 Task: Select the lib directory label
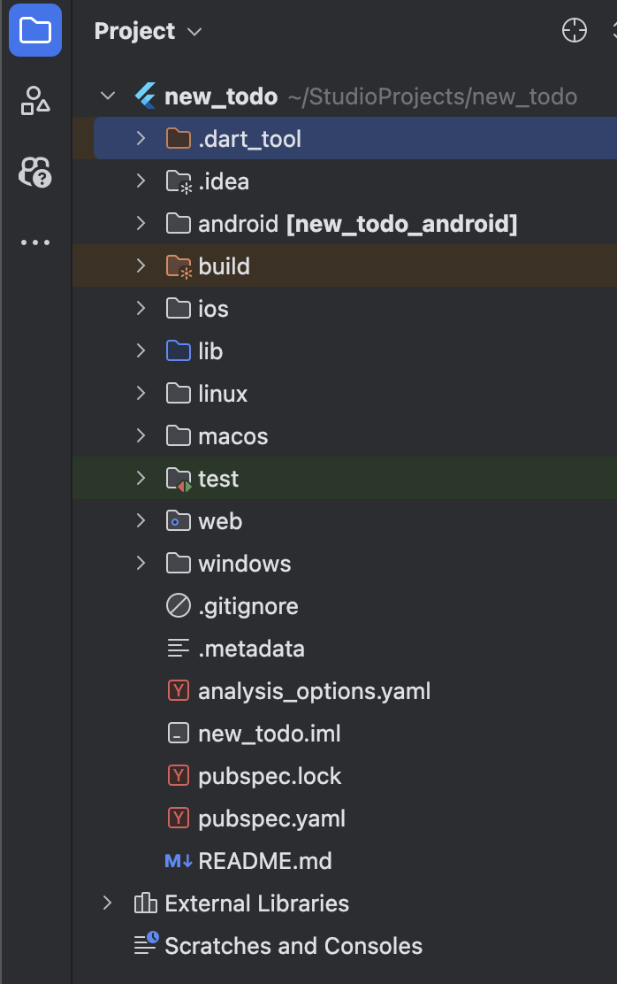click(210, 350)
